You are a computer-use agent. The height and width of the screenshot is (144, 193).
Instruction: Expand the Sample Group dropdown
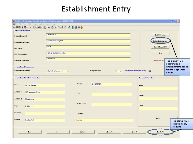click(x=120, y=71)
